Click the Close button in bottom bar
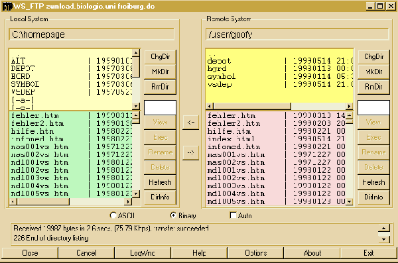The width and height of the screenshot is (398, 263). click(30, 253)
